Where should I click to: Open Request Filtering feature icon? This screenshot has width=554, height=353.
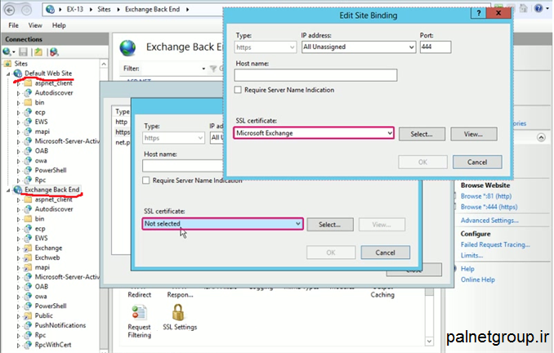point(139,322)
